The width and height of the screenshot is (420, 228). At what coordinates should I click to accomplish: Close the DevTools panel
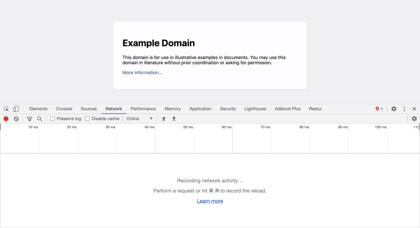click(x=414, y=109)
